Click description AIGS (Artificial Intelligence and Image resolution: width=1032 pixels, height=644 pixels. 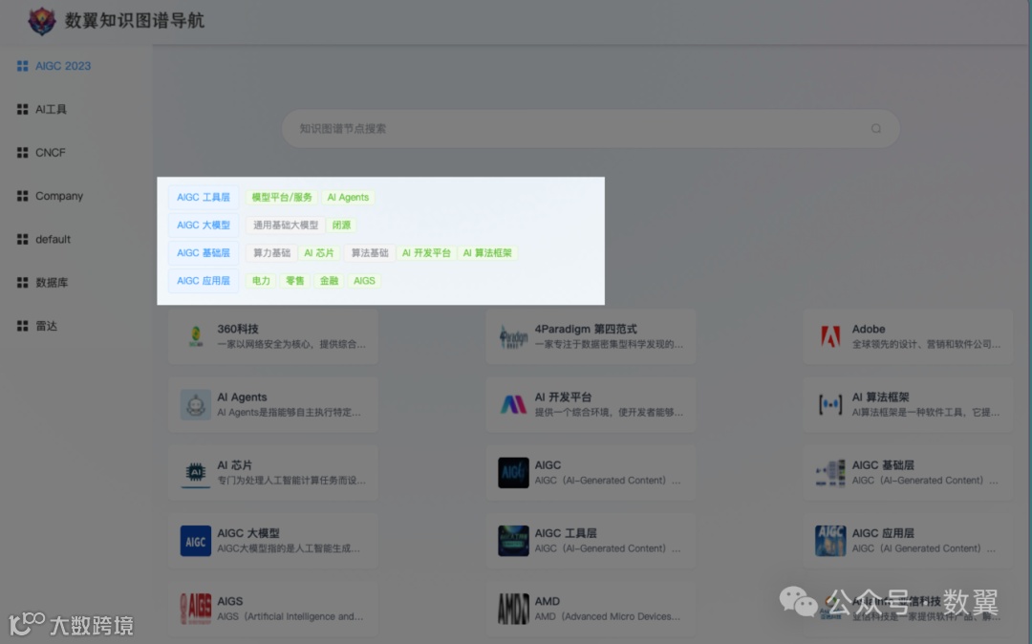click(290, 616)
